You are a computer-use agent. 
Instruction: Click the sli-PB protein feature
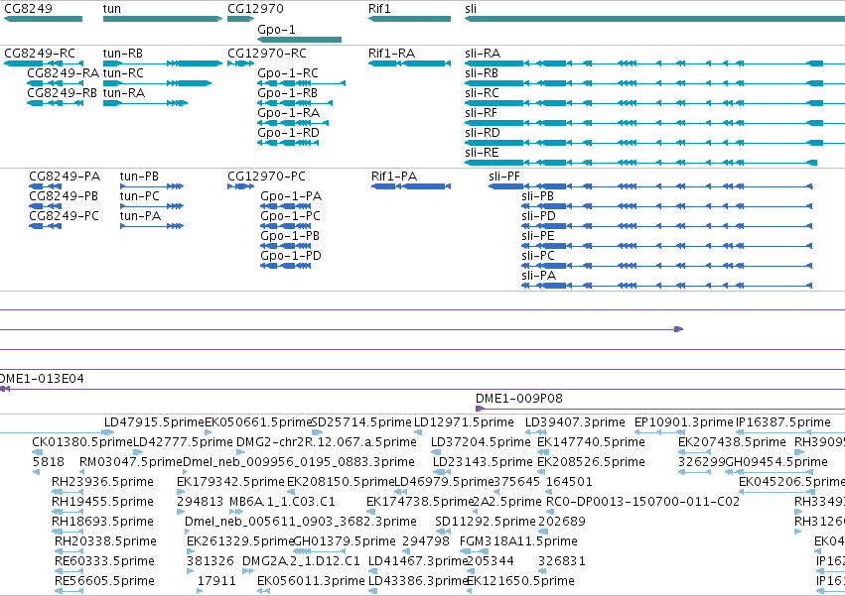click(667, 206)
